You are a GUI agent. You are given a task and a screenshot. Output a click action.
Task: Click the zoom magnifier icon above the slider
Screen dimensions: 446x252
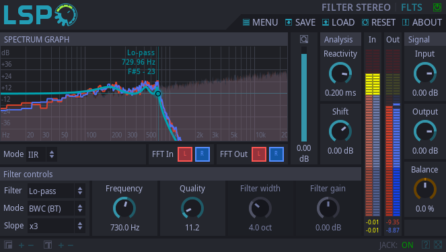tap(304, 39)
